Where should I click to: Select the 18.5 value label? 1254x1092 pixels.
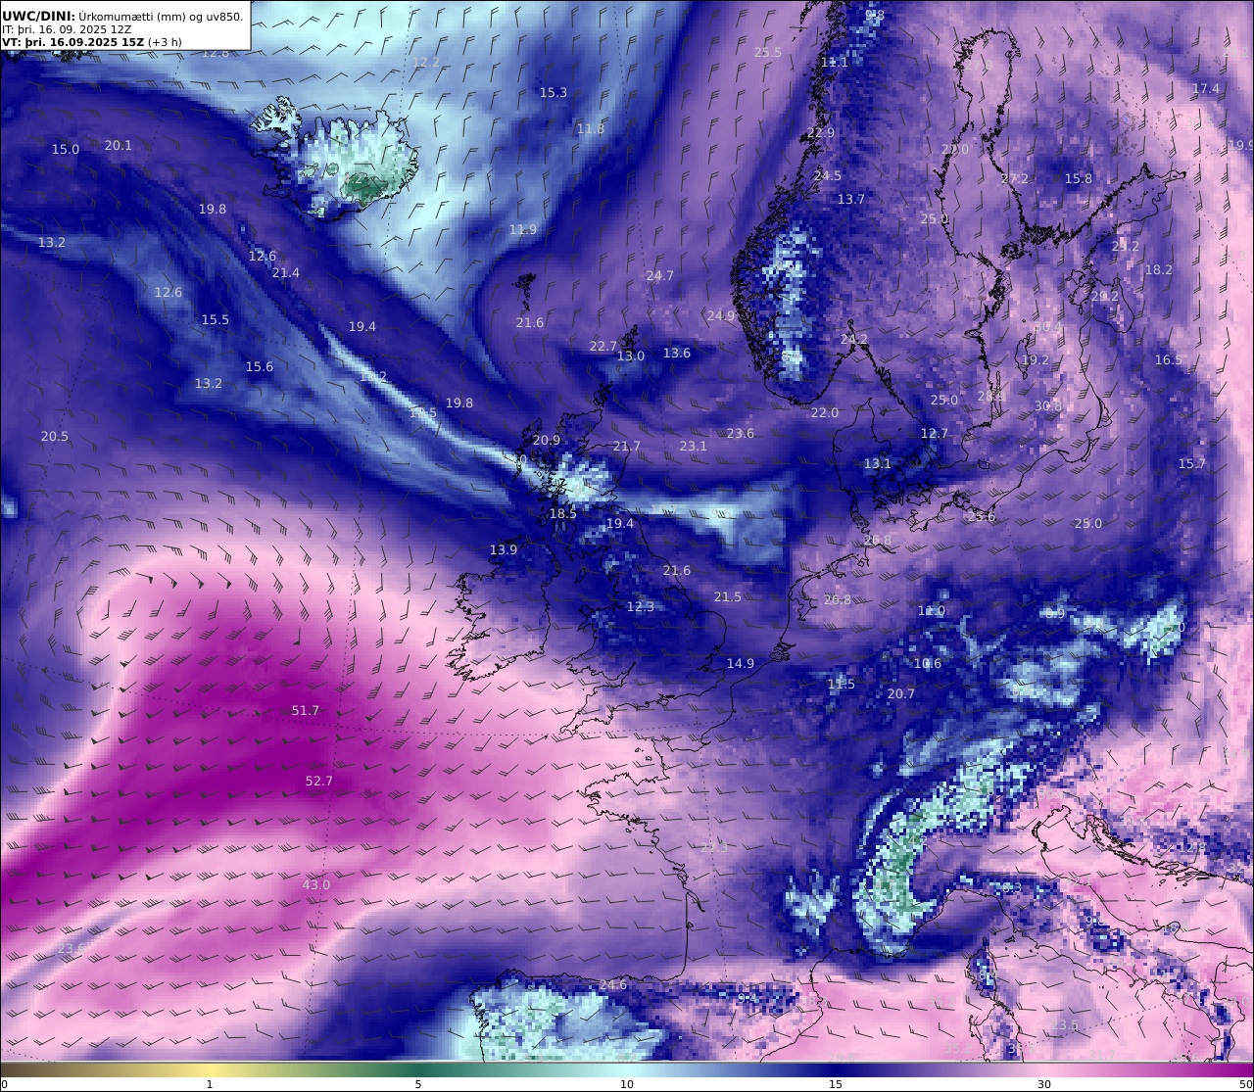coord(563,513)
